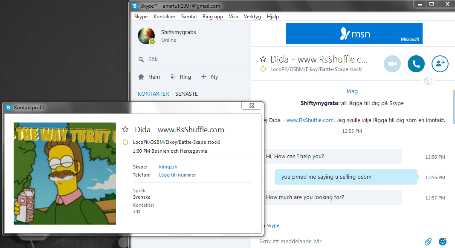The width and height of the screenshot is (455, 248).
Task: Maximize the Skype window
Action: pyautogui.click(x=432, y=4)
